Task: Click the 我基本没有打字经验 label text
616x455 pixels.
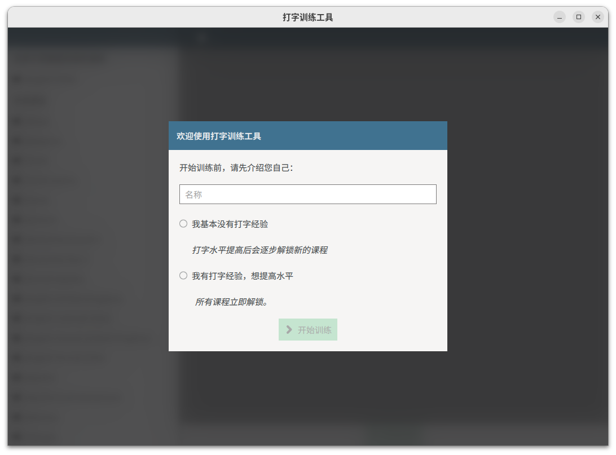Action: [x=230, y=224]
